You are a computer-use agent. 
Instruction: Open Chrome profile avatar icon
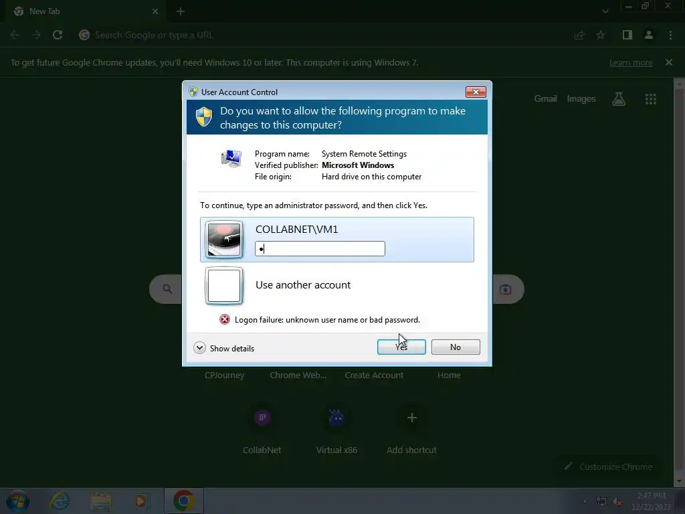pyautogui.click(x=649, y=35)
